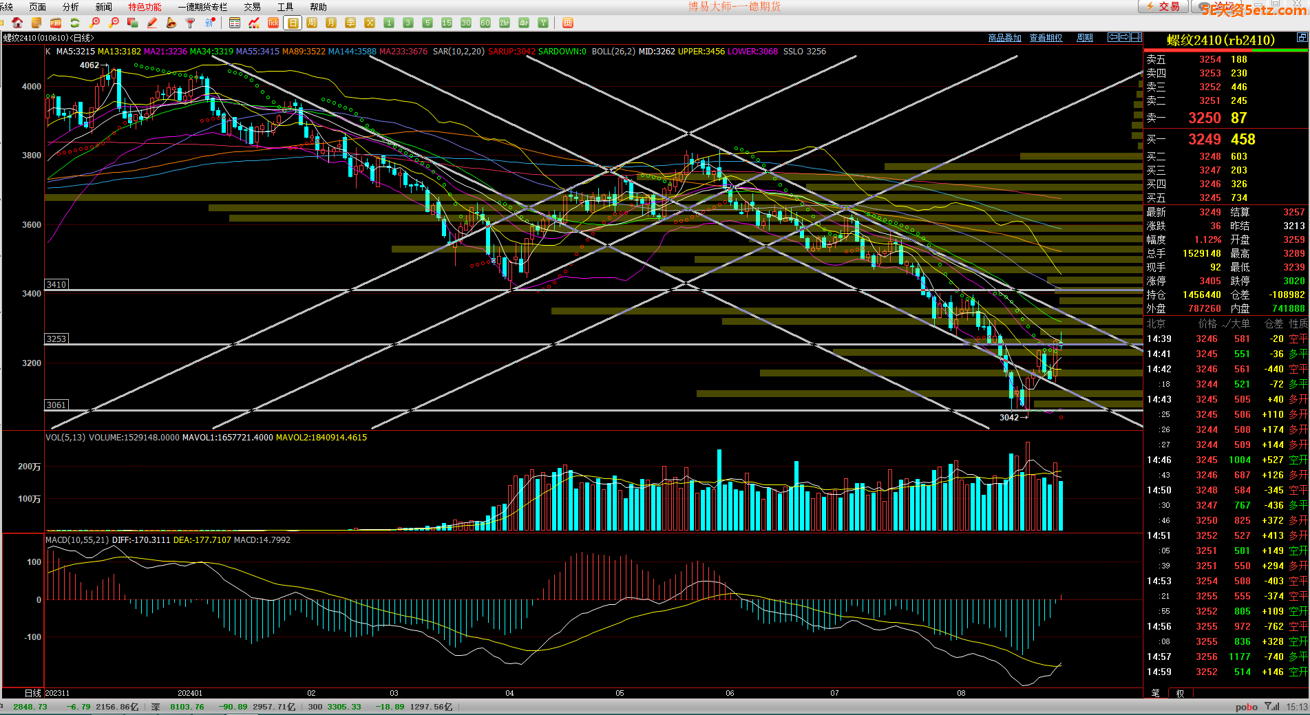Viewport: 1310px width, 715px height.
Task: Click the funnel filter icon
Action: tap(191, 23)
